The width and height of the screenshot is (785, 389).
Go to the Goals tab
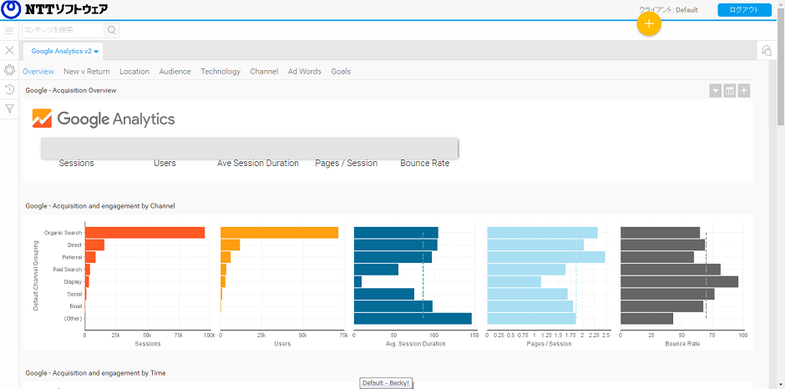[341, 72]
